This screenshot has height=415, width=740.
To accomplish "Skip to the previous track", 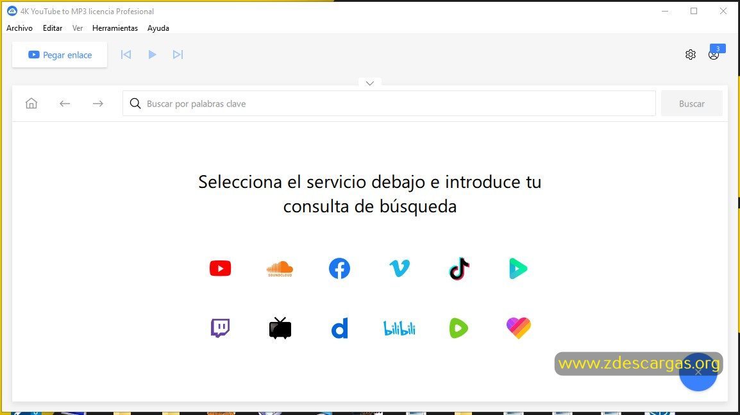I will point(126,55).
